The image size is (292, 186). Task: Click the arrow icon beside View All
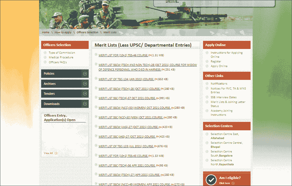56,153
